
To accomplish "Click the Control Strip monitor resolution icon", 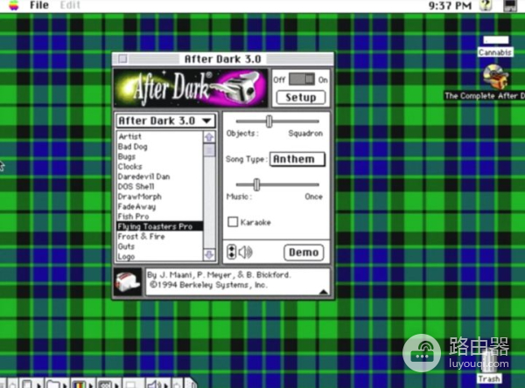I will click(106, 385).
